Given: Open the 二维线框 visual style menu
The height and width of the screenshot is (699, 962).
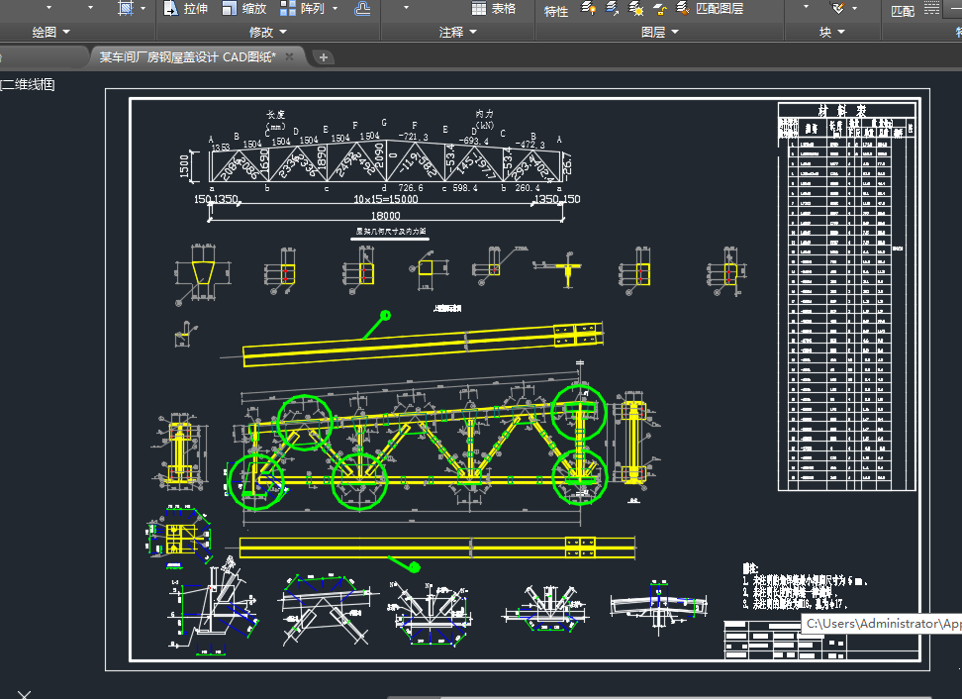Looking at the screenshot, I should 28,85.
